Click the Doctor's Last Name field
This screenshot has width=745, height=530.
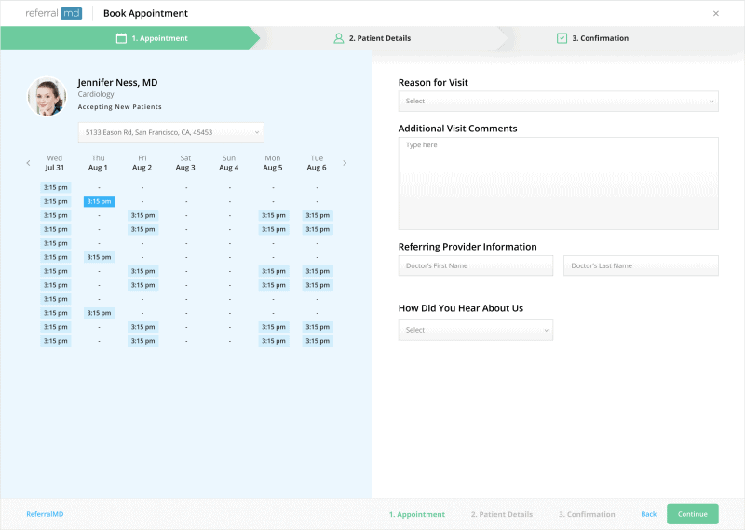point(641,265)
